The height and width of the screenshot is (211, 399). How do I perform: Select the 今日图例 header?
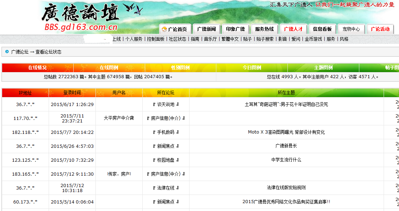[252, 67]
